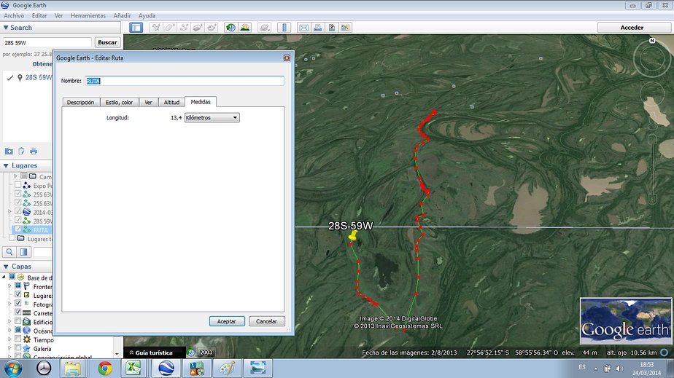Collapse the Lugares panel triangle
The image size is (674, 378).
click(x=6, y=165)
